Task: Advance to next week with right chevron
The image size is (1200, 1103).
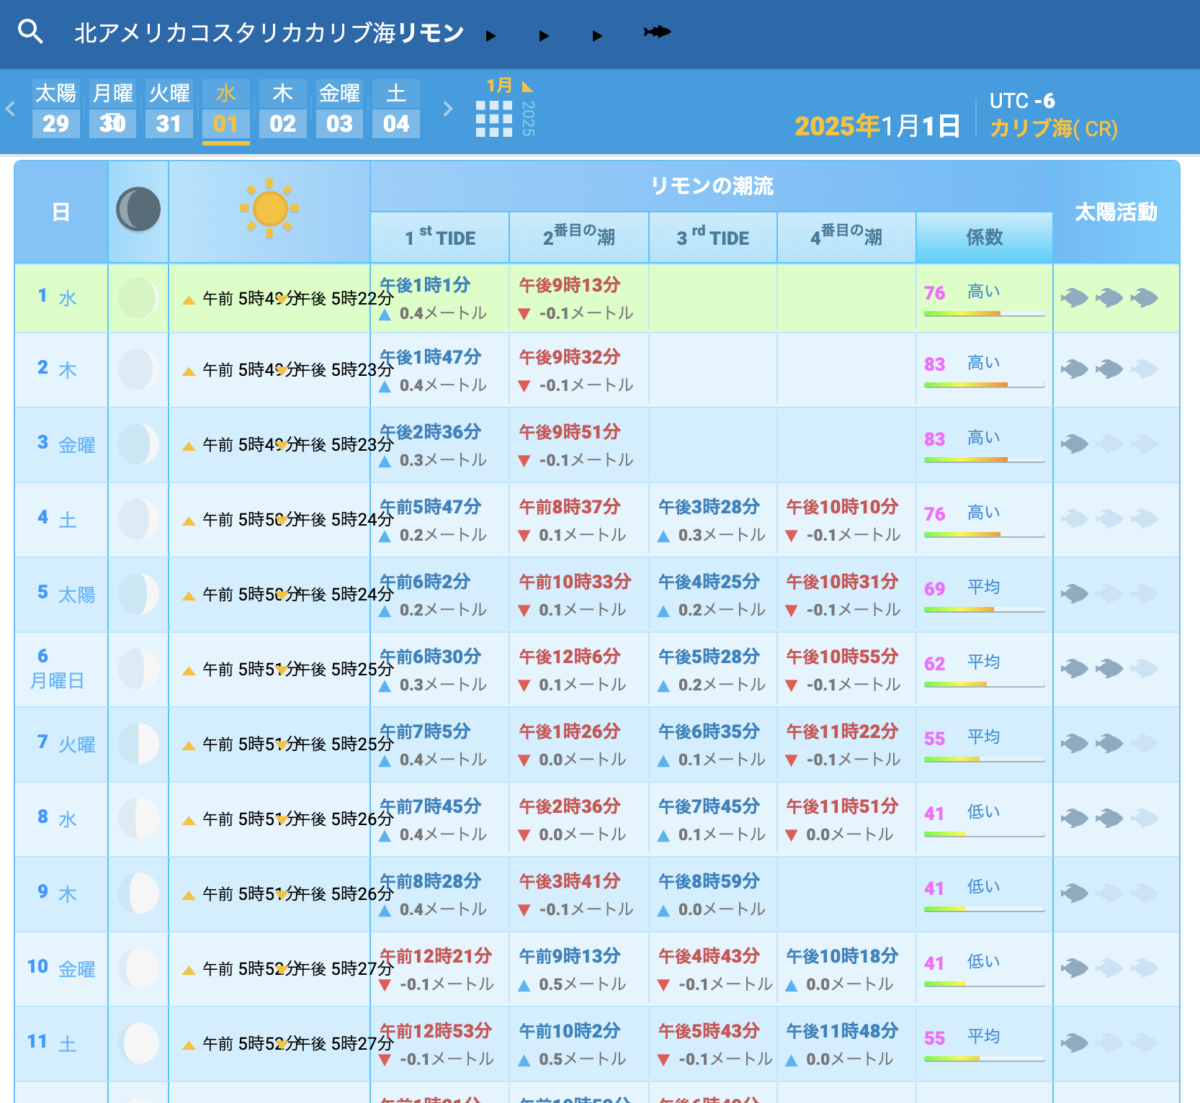Action: click(447, 109)
